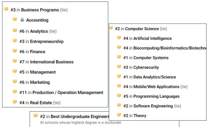The image size is (208, 127).
Task: Click the badge icon beside Artificial Intelligence
Action: [x=119, y=38]
